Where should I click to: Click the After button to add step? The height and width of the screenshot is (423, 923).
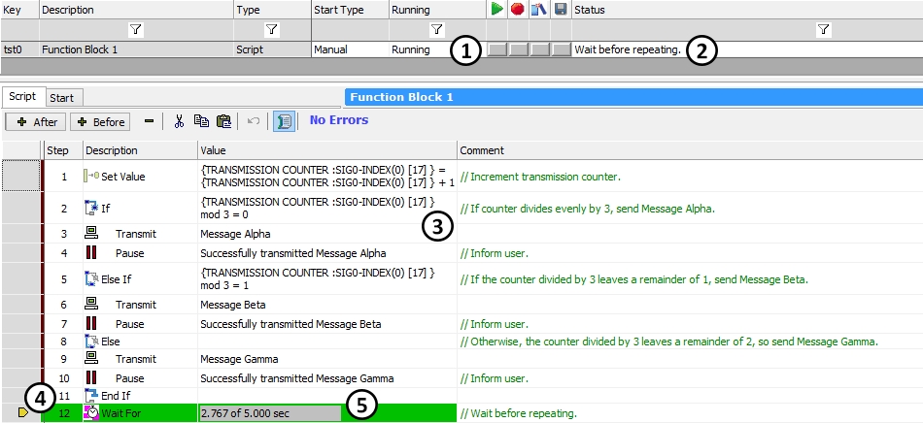pyautogui.click(x=37, y=121)
